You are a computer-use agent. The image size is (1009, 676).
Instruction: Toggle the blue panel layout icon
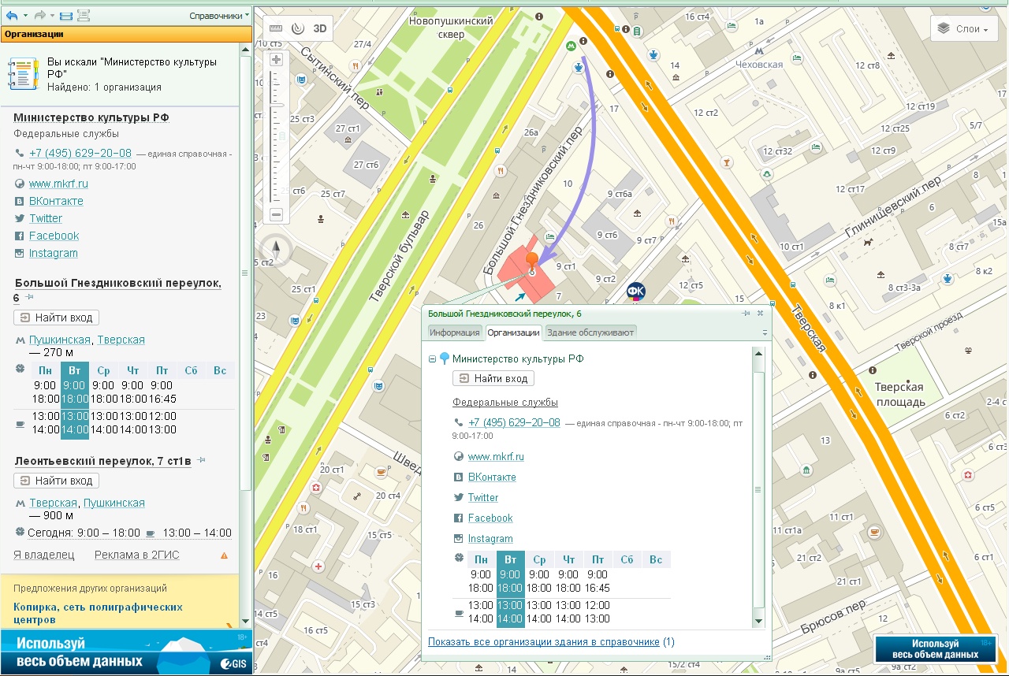pos(66,16)
